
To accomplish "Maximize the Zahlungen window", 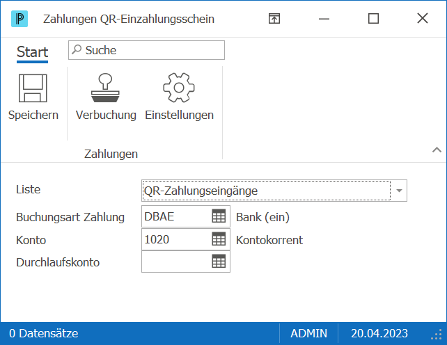I will 373,19.
